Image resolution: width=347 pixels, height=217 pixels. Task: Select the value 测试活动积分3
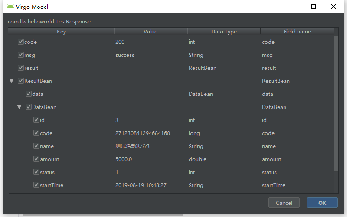[x=132, y=146]
